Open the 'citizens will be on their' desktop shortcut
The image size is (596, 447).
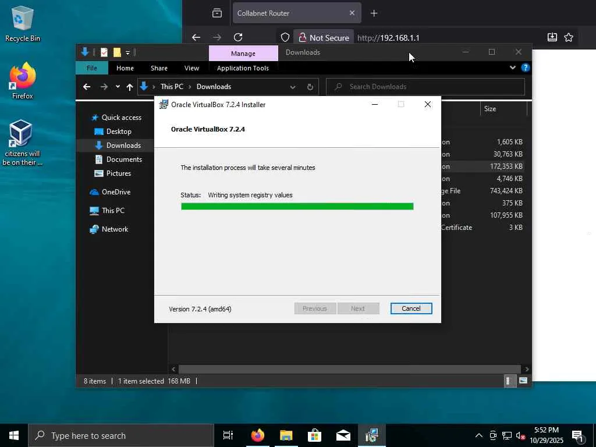tap(22, 143)
